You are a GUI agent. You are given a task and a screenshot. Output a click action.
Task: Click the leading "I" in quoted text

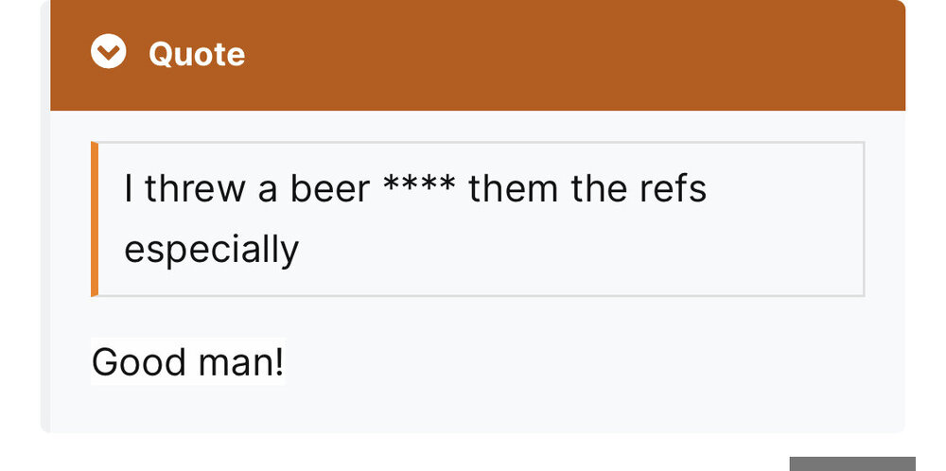pos(129,189)
